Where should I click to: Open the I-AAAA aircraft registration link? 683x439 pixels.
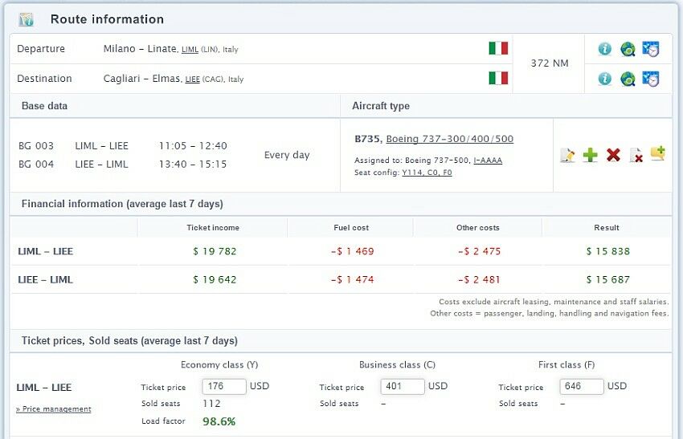[488, 161]
